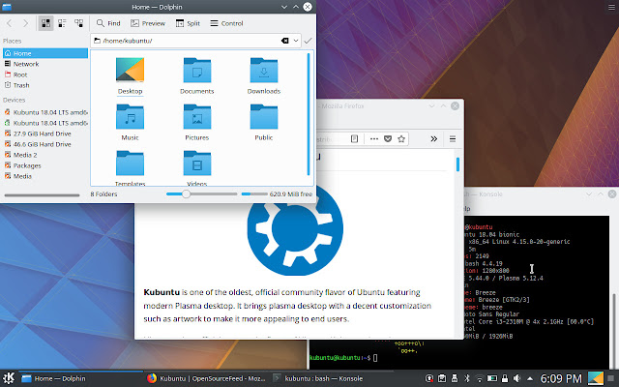This screenshot has height=387, width=619.
Task: Select Home in Places panel
Action: 45,53
